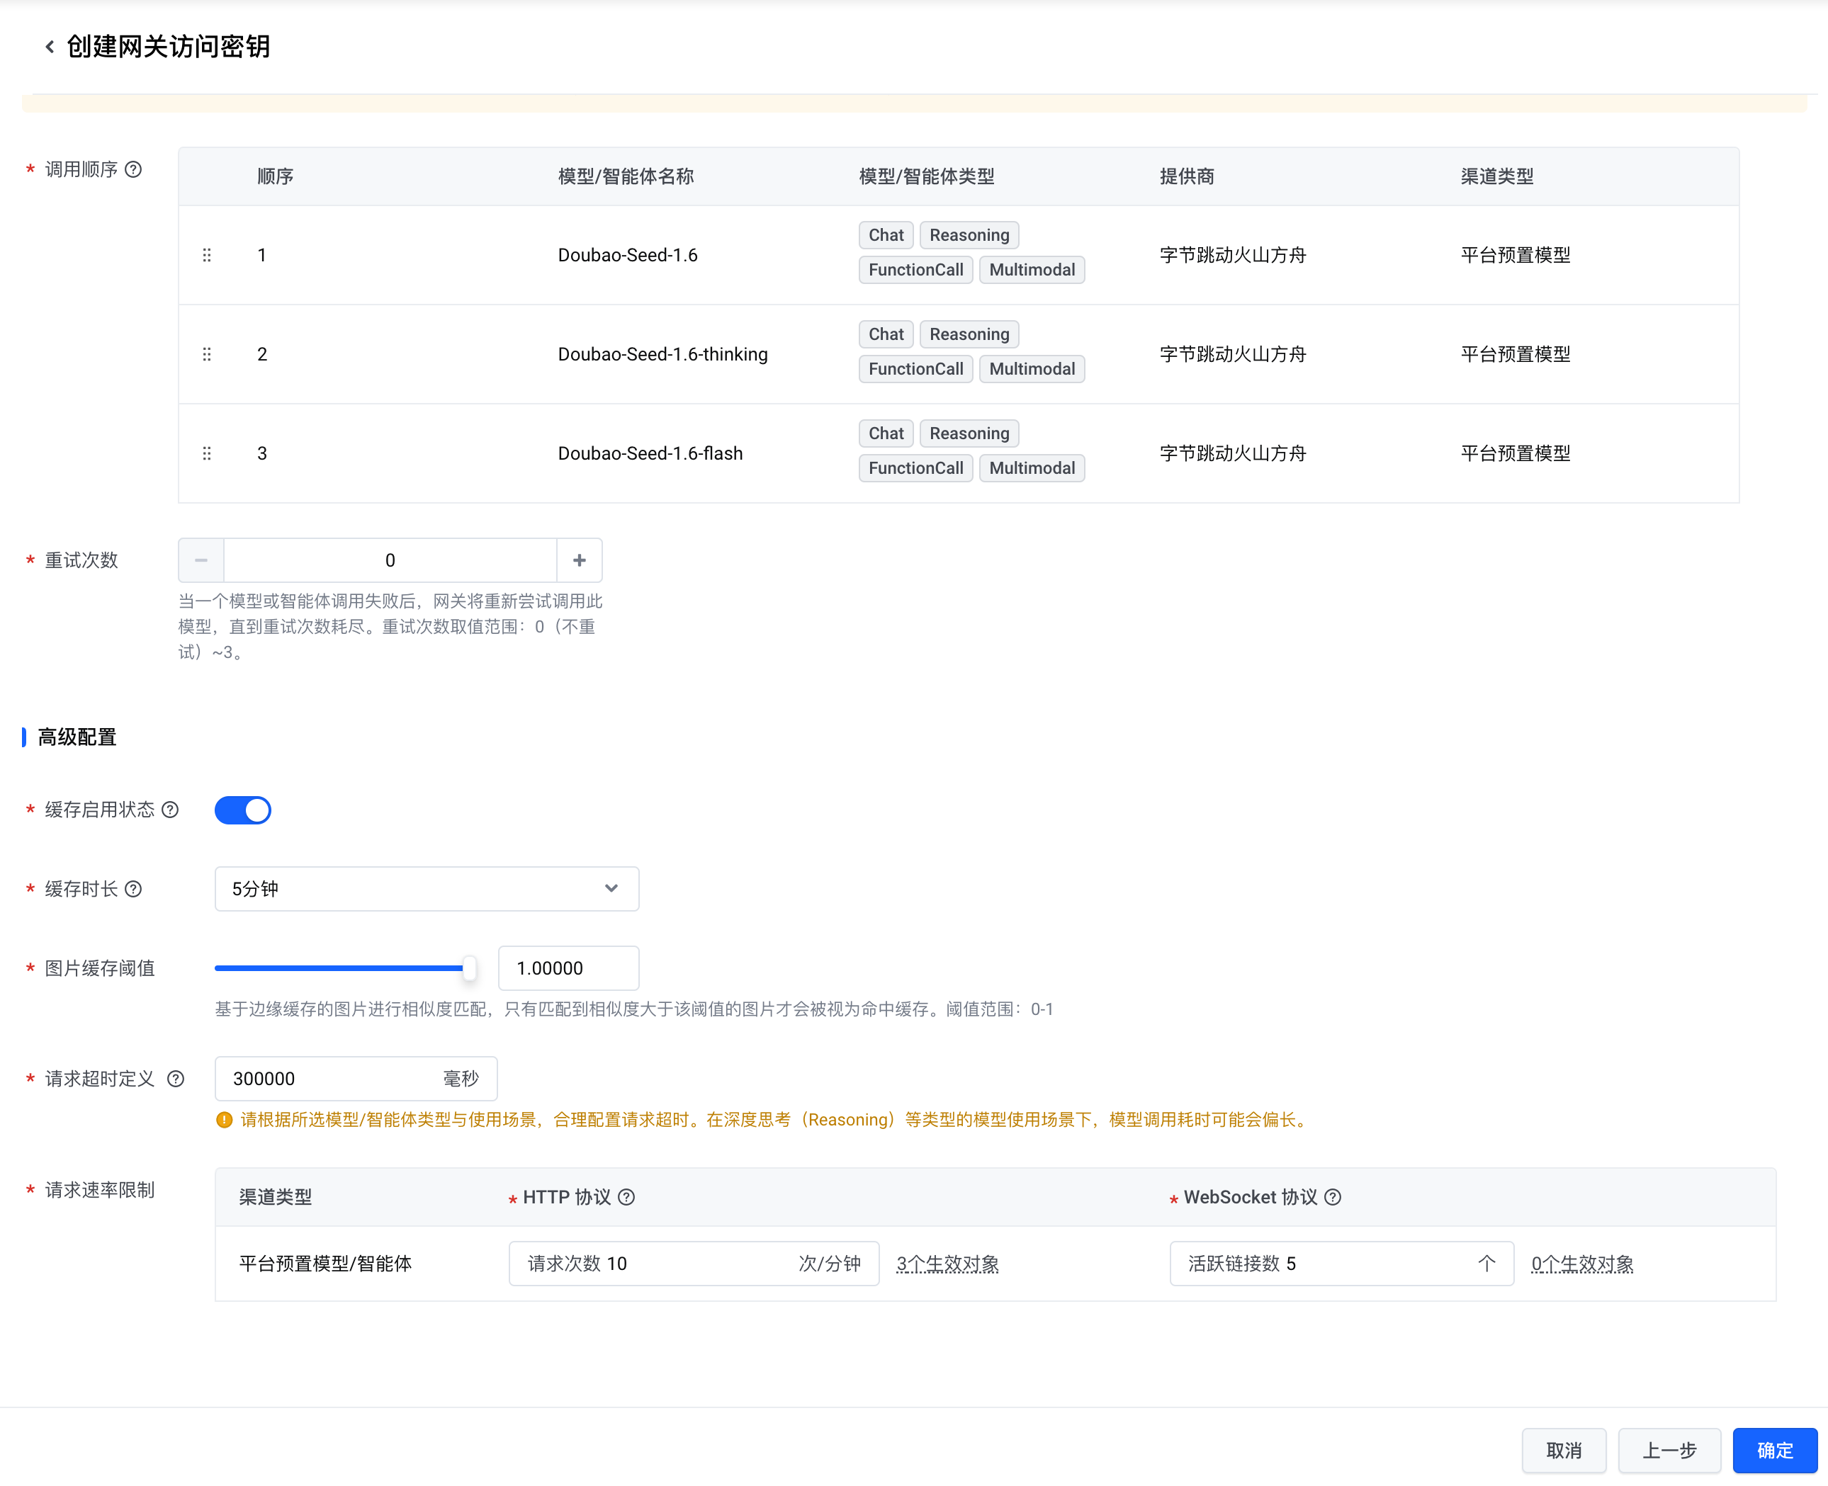Click the 0个生效对象 link
This screenshot has height=1486, width=1828.
(x=1582, y=1264)
